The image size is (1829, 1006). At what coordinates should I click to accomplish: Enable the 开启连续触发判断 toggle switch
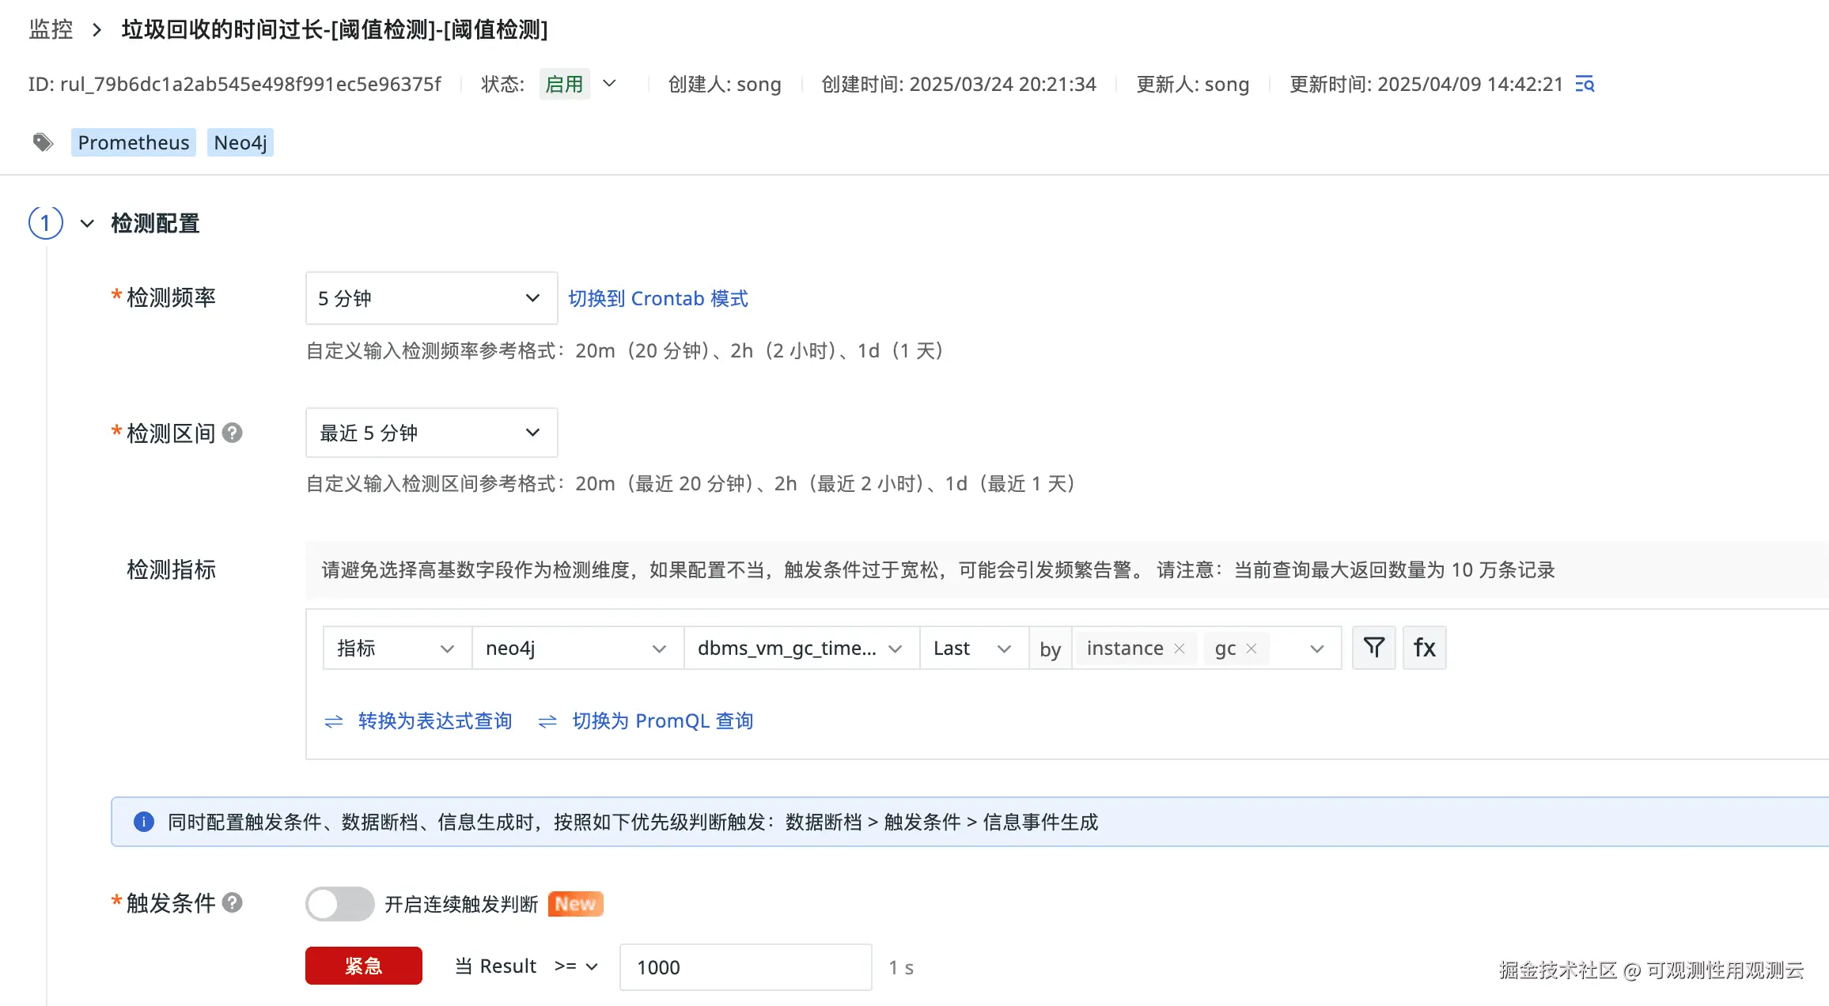339,903
